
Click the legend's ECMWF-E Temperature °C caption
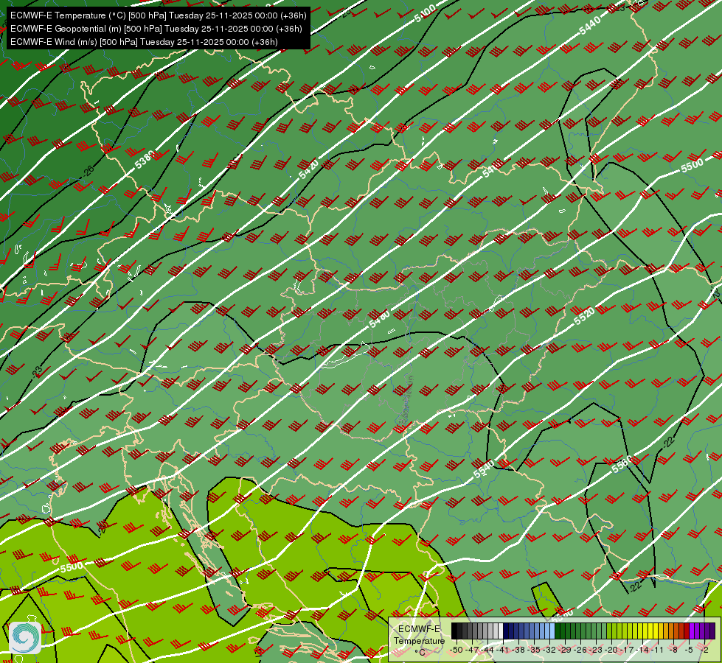pyautogui.click(x=419, y=640)
